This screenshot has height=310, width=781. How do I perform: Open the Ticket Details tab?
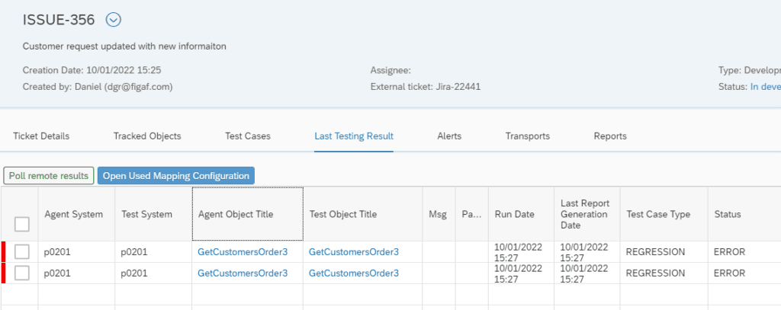41,136
